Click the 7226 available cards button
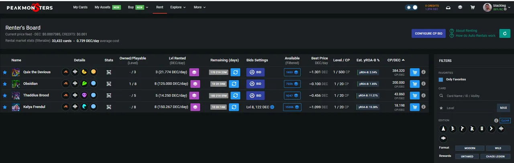The width and height of the screenshot is (514, 163). pos(292,84)
